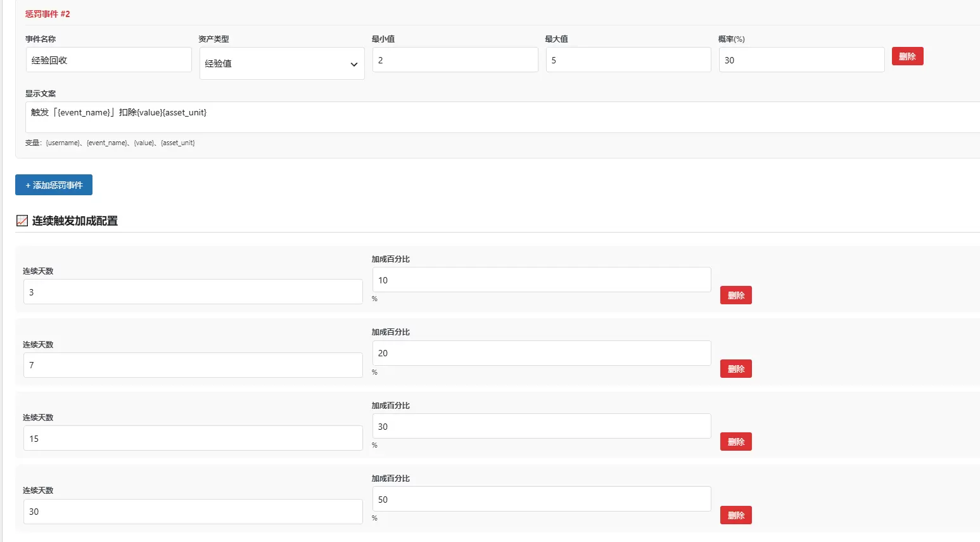
Task: Click the 连续触发加成配置 section title
Action: pos(75,221)
